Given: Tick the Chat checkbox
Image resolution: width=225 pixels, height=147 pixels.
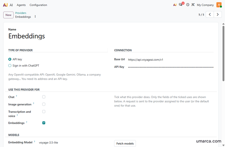Looking at the screenshot, I should point(44,97).
